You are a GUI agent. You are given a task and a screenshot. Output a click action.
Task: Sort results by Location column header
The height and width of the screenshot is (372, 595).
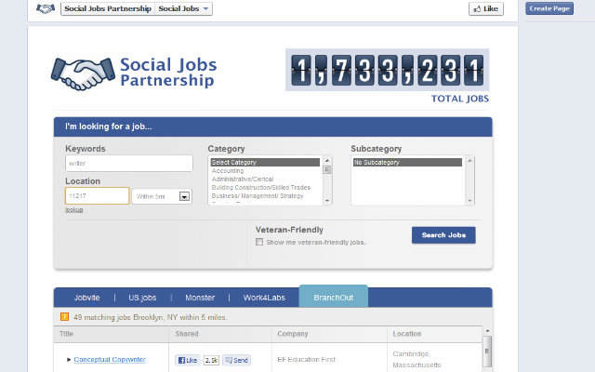coord(407,334)
